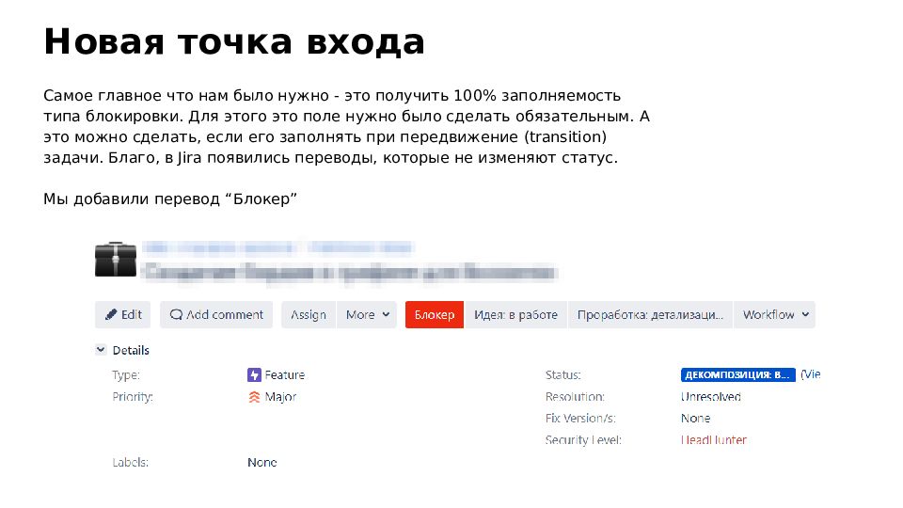Collapse the Details section chevron

pos(101,350)
